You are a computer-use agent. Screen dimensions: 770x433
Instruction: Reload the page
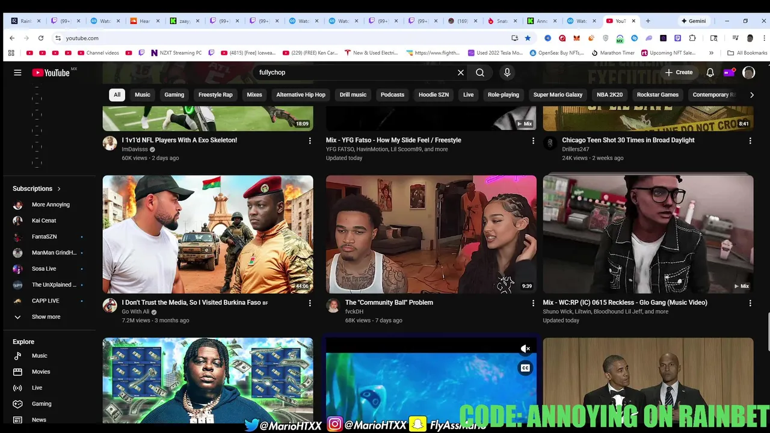tap(41, 38)
